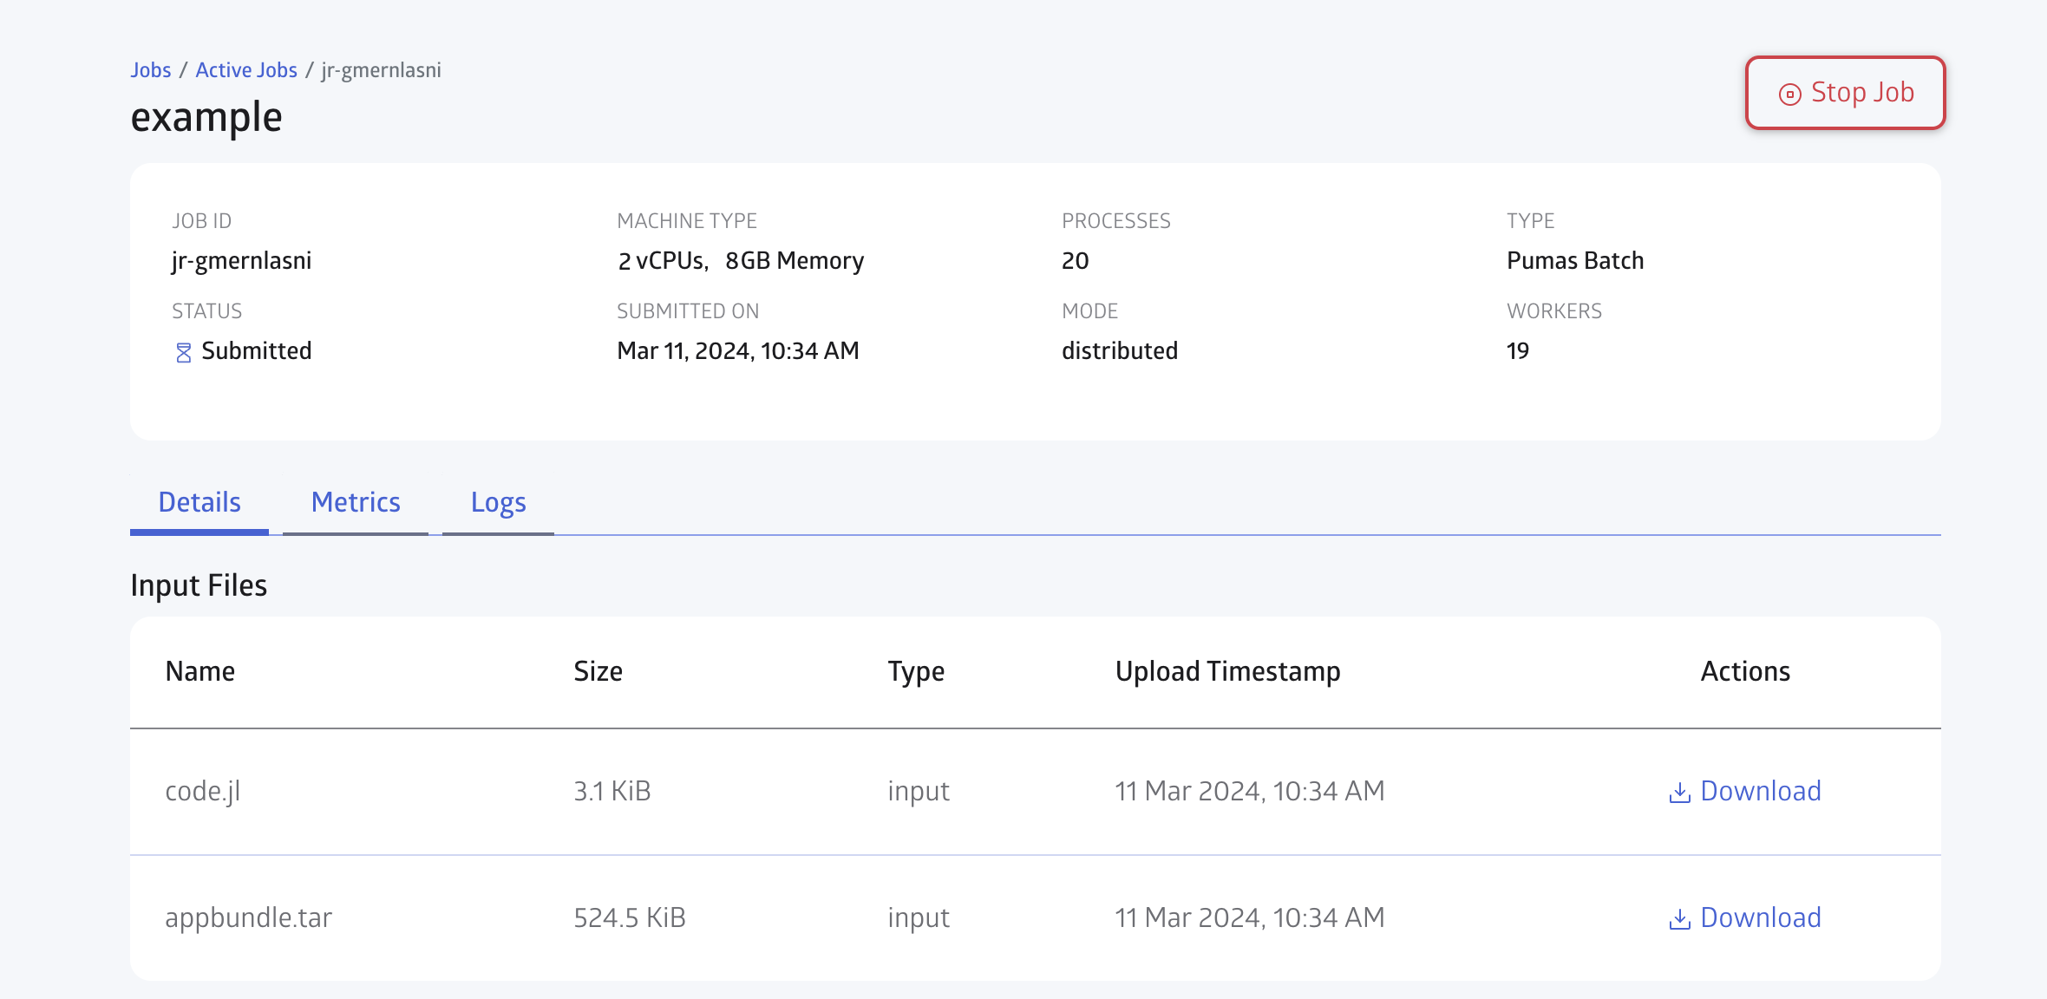Screen dimensions: 2047x999
Task: Switch to the Details tab
Action: click(x=199, y=503)
